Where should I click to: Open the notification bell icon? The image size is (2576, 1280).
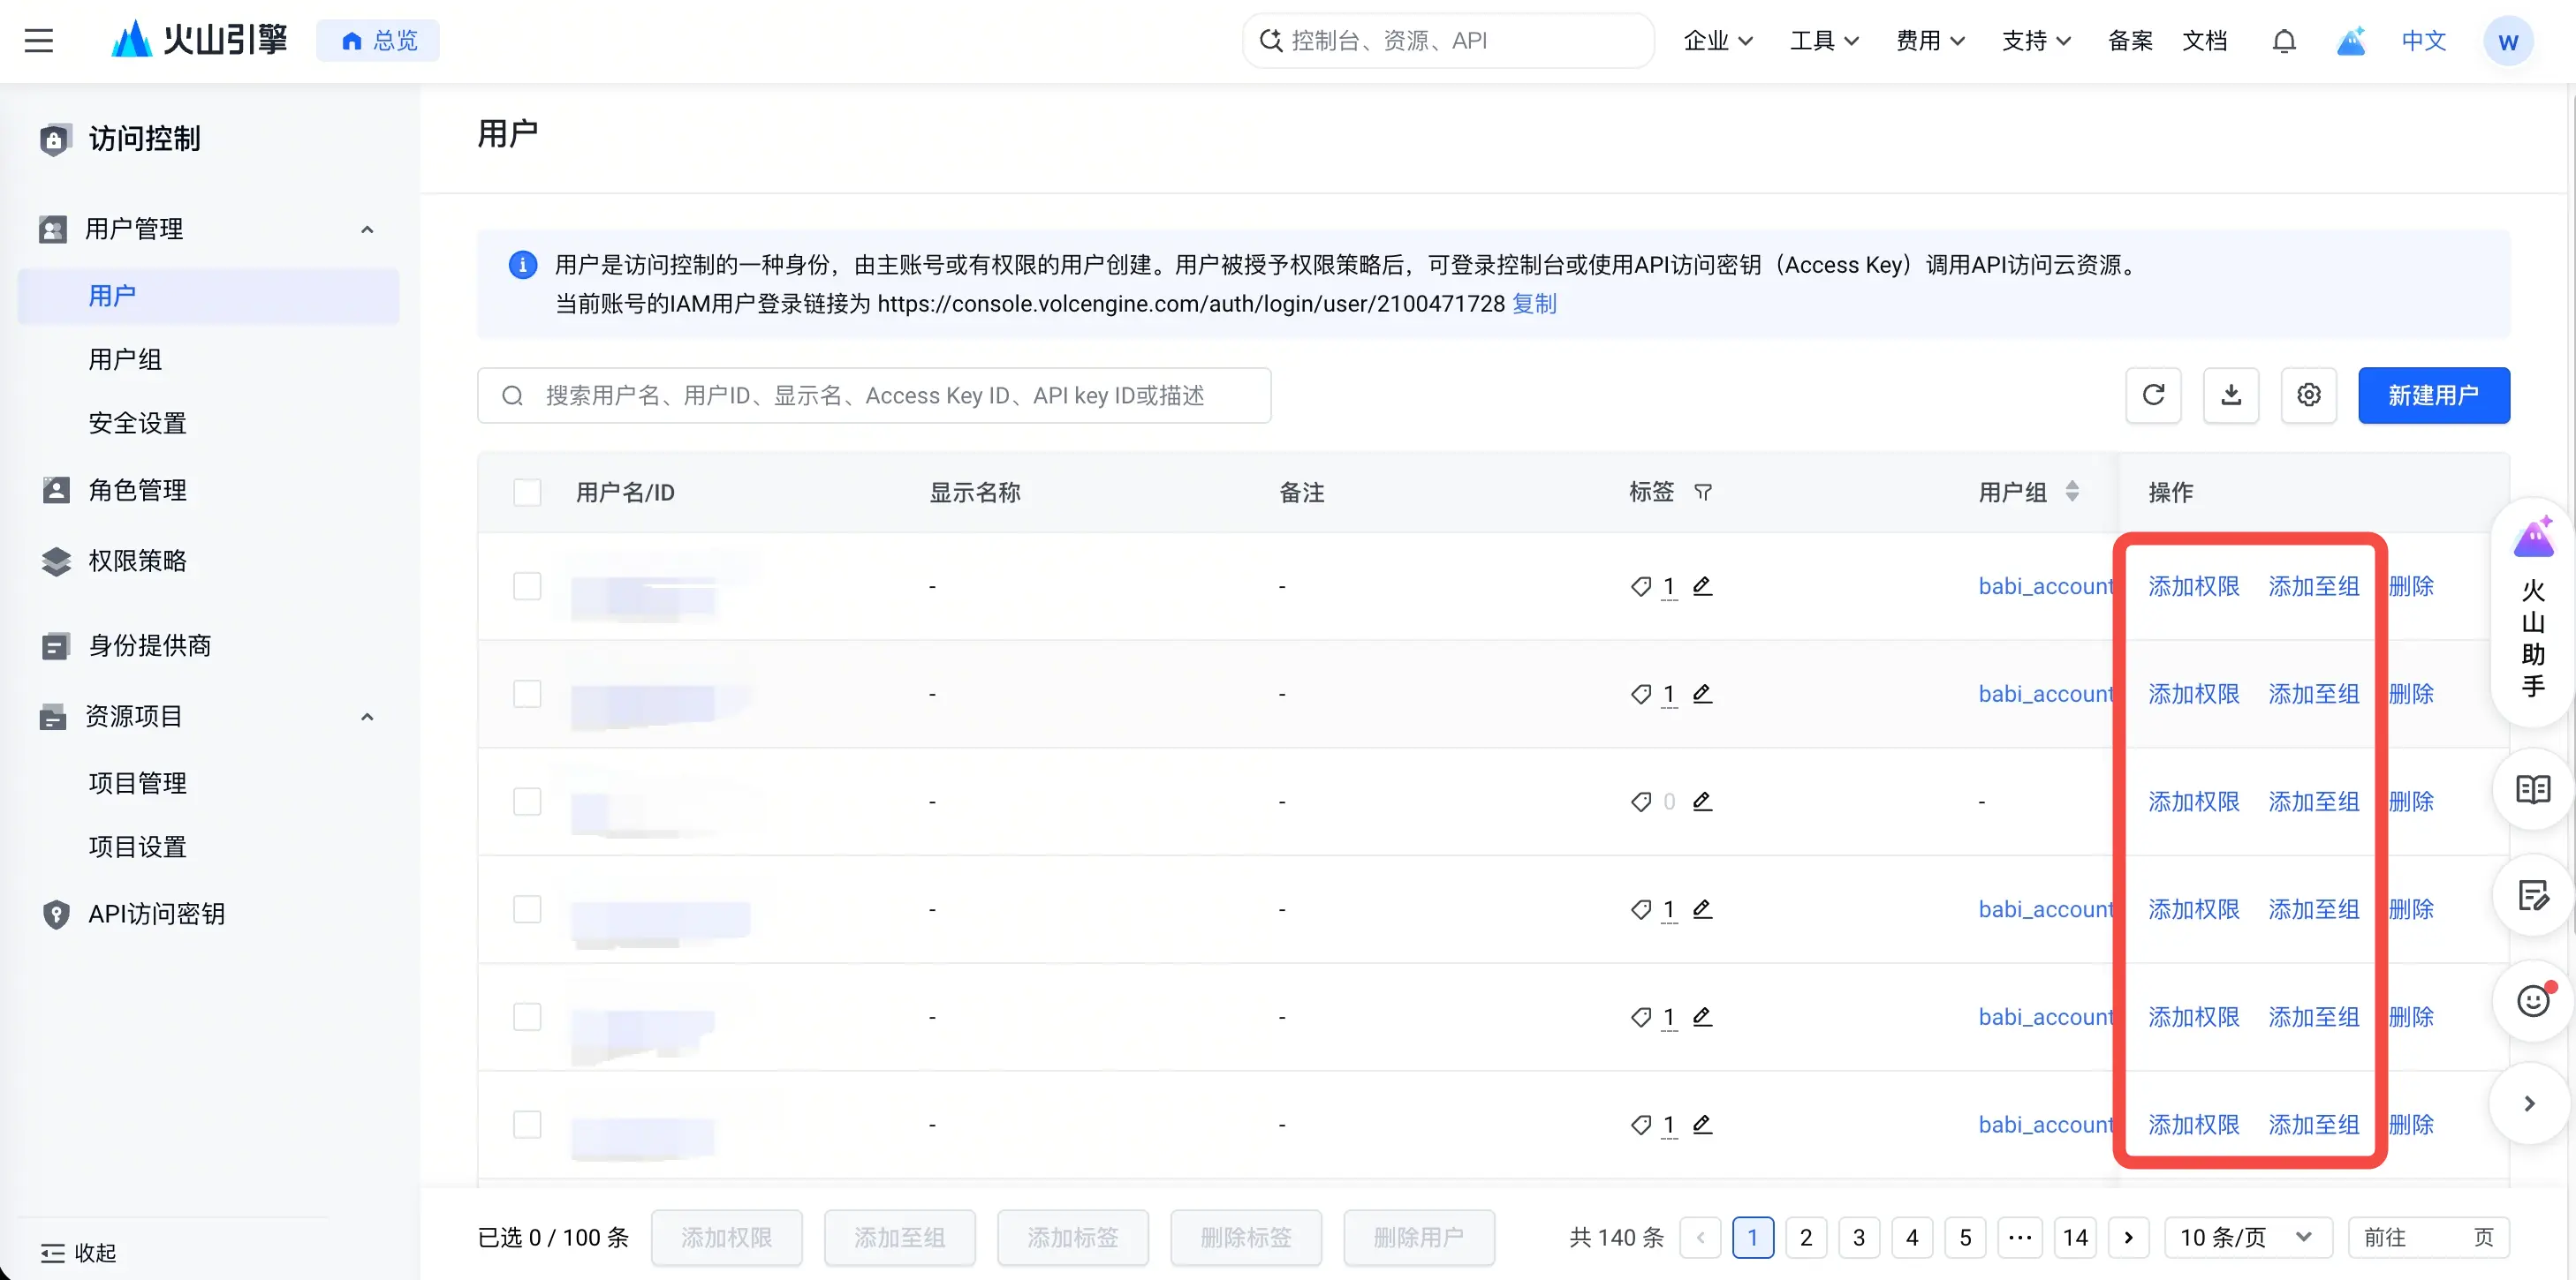point(2284,41)
